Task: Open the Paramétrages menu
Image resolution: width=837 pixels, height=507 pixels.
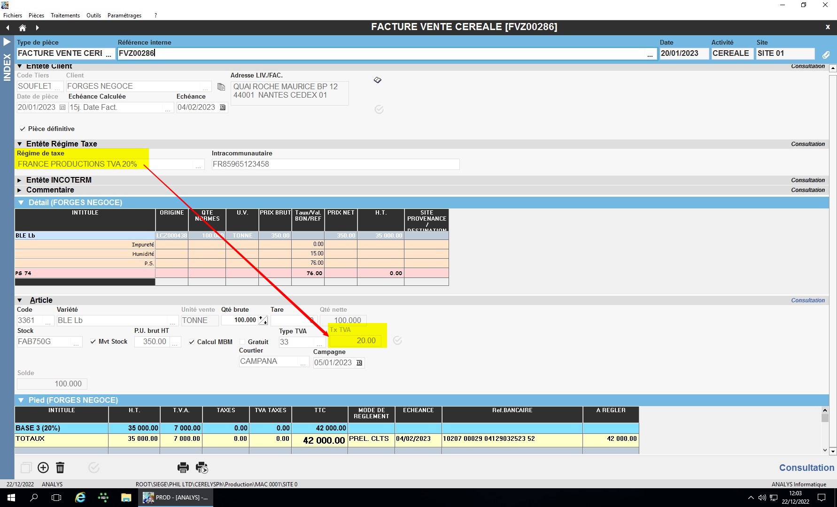Action: click(x=124, y=15)
